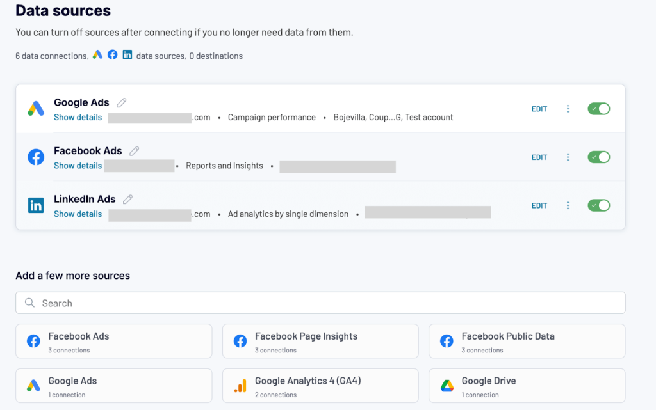
Task: Edit the Facebook Ads source
Action: coord(539,157)
